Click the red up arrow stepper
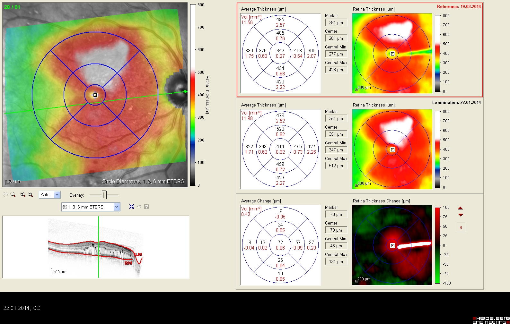510x324 pixels. coord(460,208)
